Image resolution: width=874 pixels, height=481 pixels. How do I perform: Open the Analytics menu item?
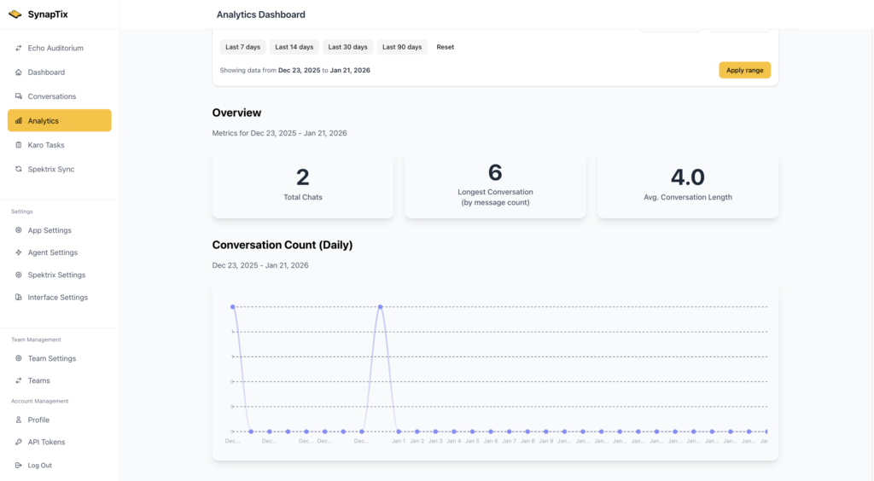pyautogui.click(x=59, y=121)
